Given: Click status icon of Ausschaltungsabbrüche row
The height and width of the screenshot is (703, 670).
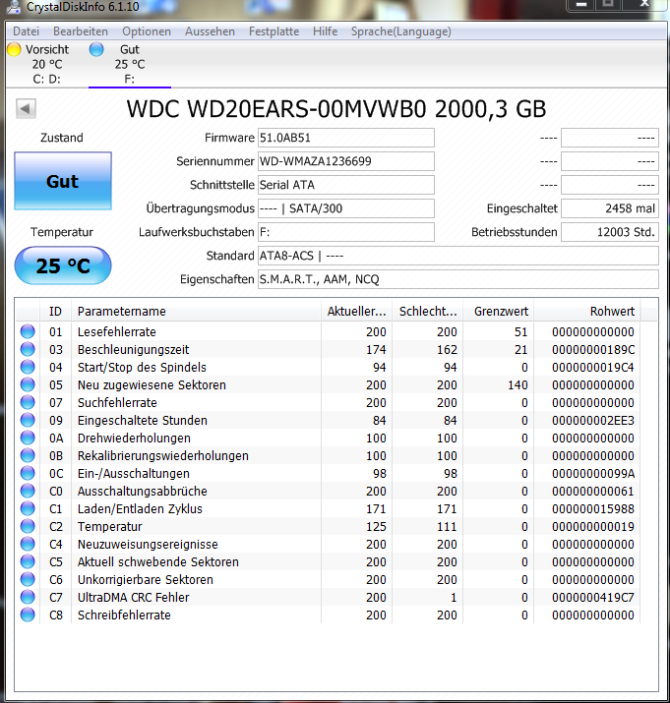Looking at the screenshot, I should 28,491.
